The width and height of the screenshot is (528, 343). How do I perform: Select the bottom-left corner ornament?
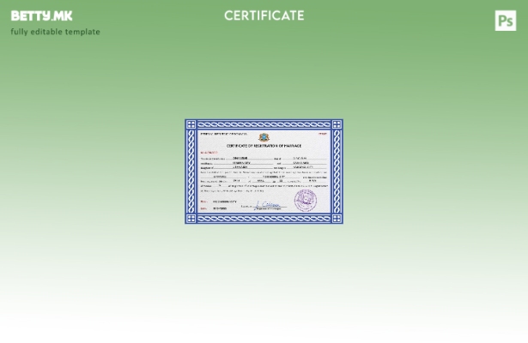click(x=191, y=219)
